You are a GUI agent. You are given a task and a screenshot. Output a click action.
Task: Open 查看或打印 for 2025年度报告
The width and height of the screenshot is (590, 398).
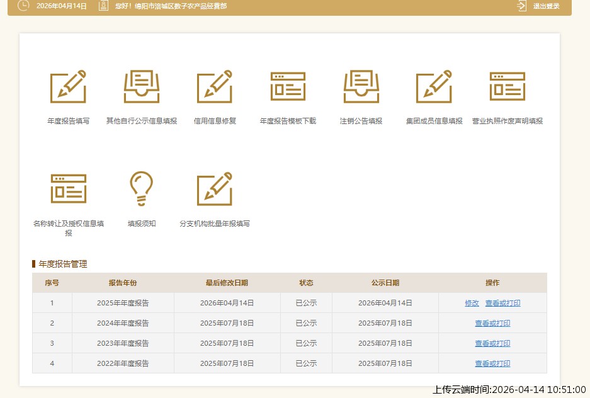point(502,303)
